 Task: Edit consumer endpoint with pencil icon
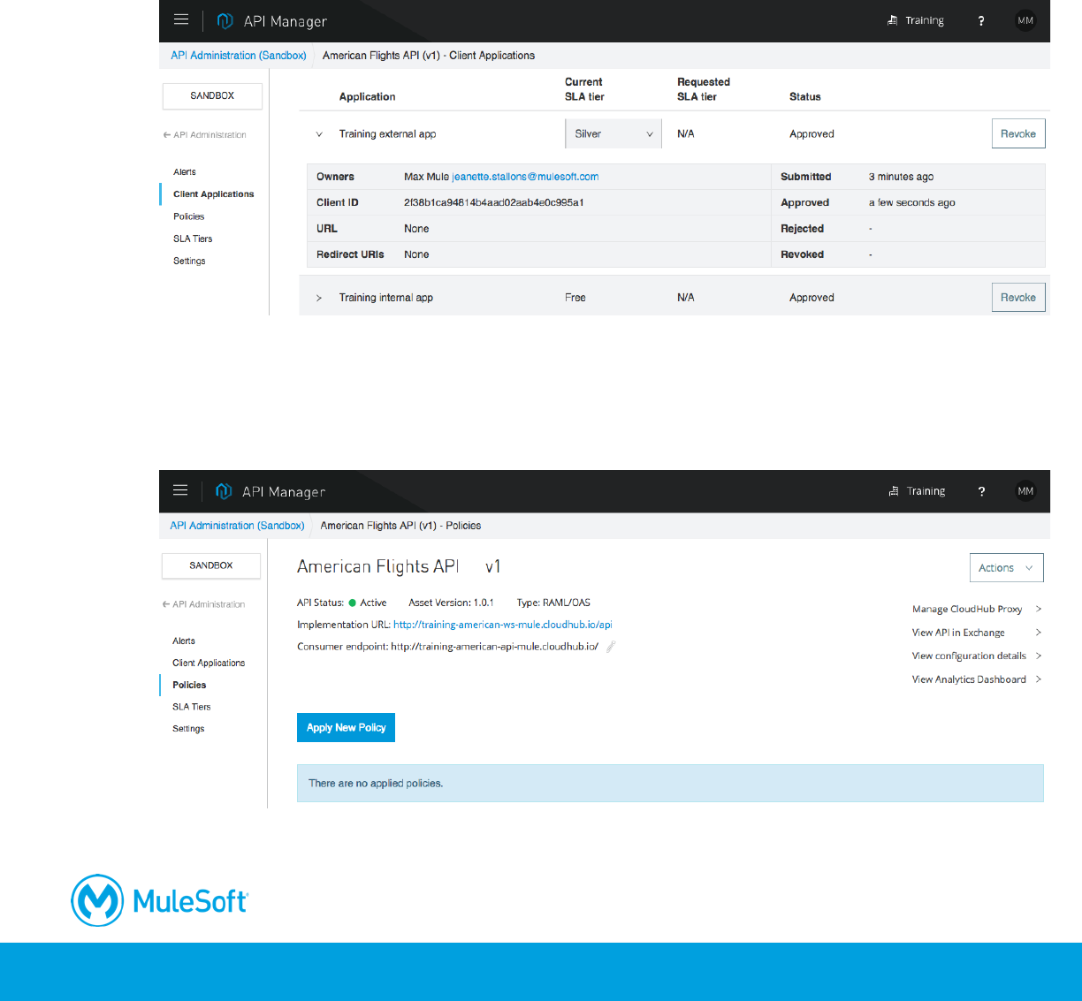point(611,647)
